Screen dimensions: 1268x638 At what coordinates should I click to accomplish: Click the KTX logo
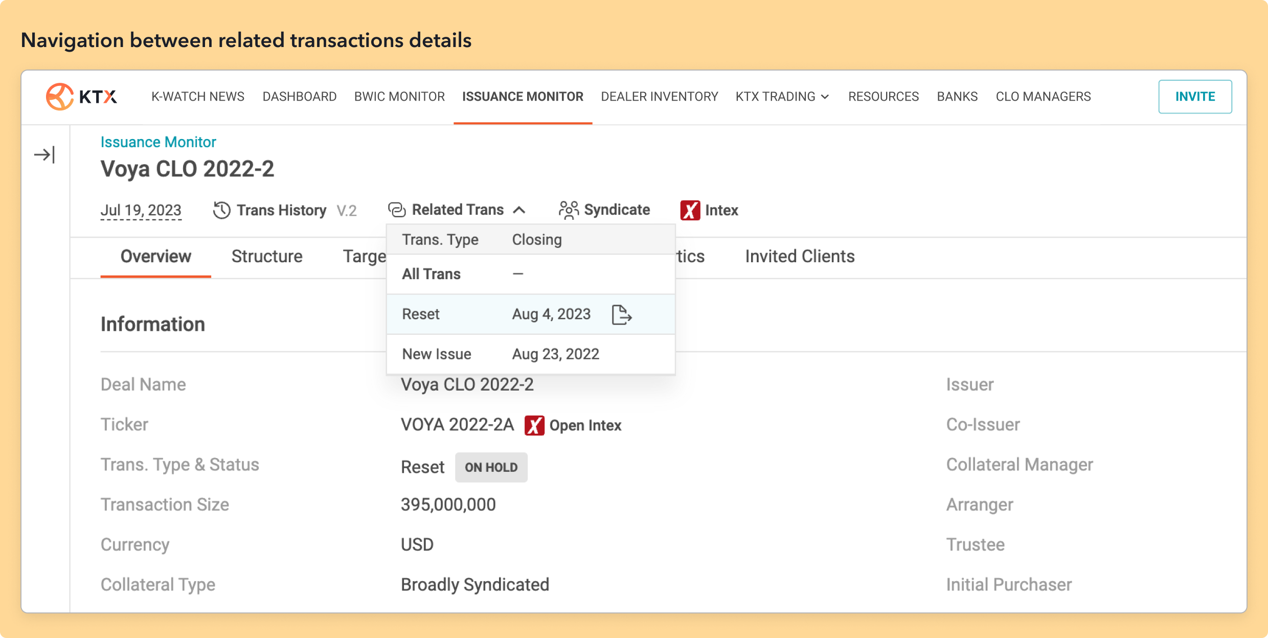coord(82,96)
